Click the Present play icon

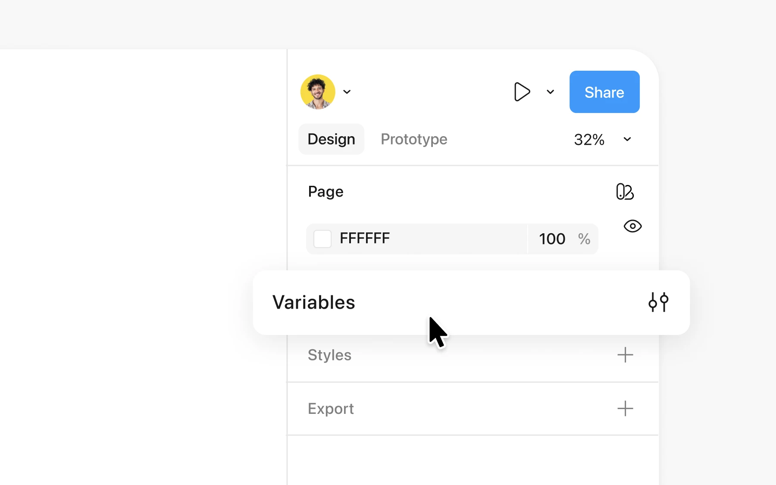click(x=522, y=92)
